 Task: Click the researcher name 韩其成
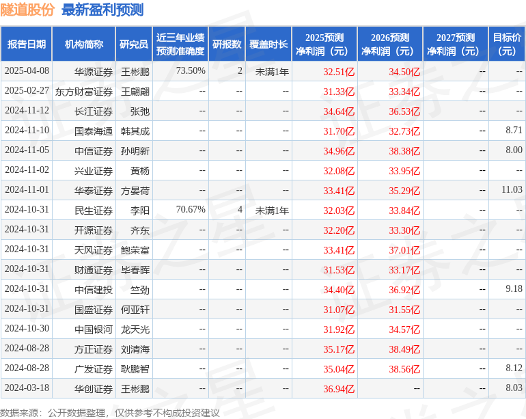[135, 131]
